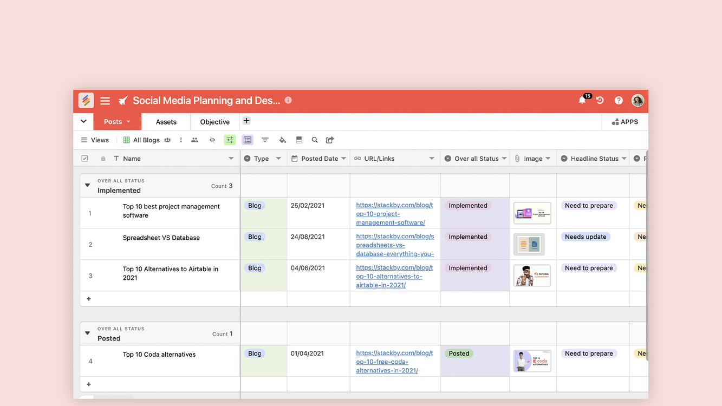Open the Posted Date column dropdown
The width and height of the screenshot is (722, 406).
click(344, 159)
